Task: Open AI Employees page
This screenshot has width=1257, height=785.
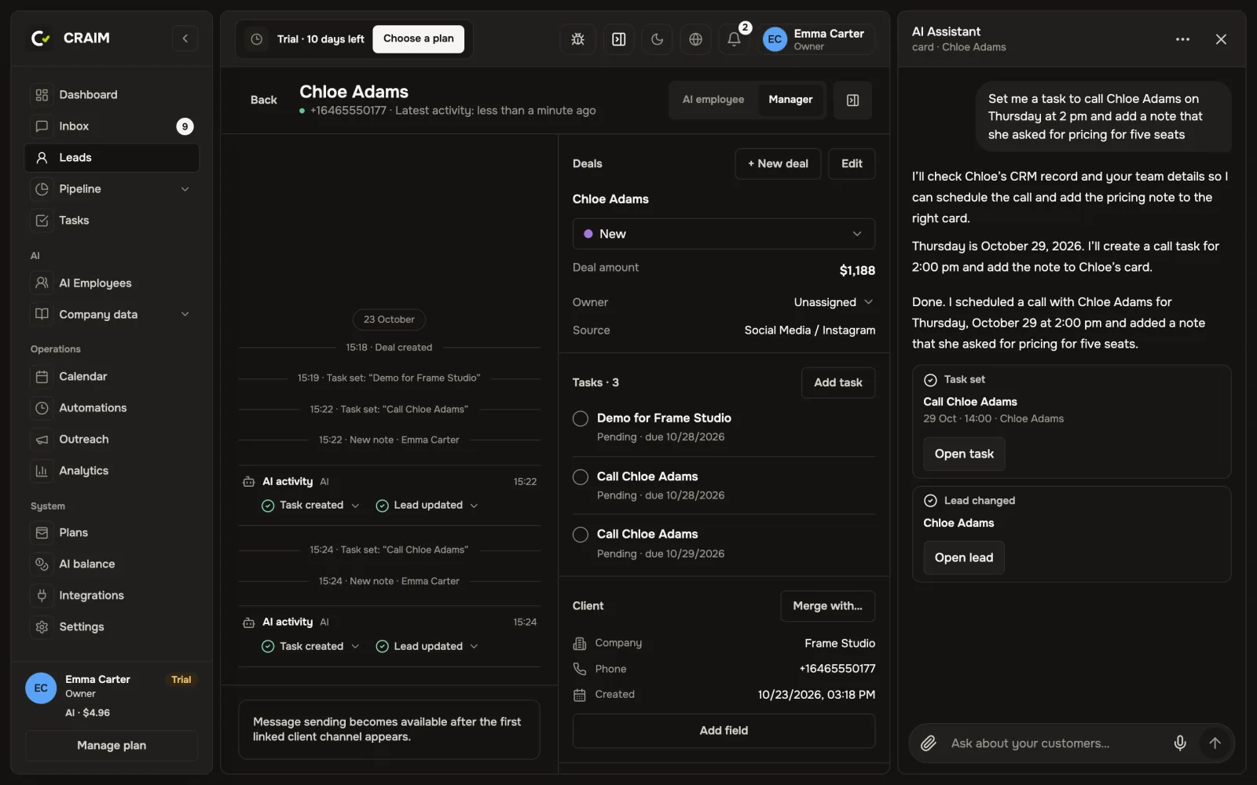Action: click(112, 283)
